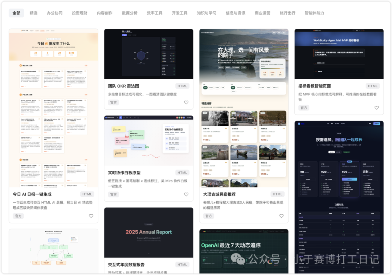Image resolution: width=392 pixels, height=275 pixels.
Task: Open WorkBuddy Agent Mail MVP 指标看板 thumbnail
Action: [339, 54]
